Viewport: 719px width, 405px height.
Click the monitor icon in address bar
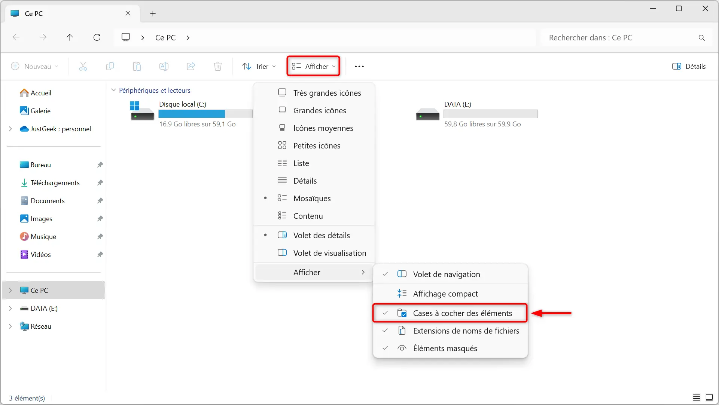pyautogui.click(x=126, y=37)
